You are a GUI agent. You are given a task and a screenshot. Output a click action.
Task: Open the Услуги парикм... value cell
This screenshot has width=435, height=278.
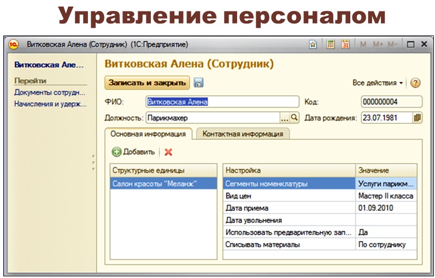[386, 184]
